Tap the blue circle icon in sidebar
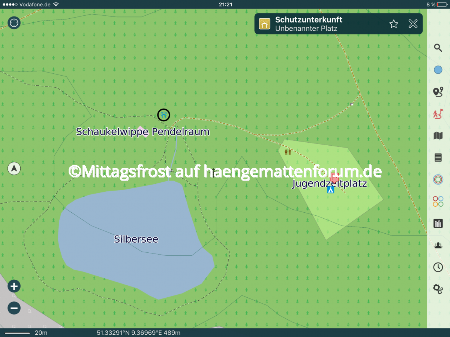 (438, 70)
